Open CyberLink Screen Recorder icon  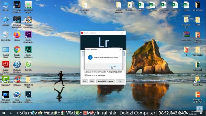(17, 7)
